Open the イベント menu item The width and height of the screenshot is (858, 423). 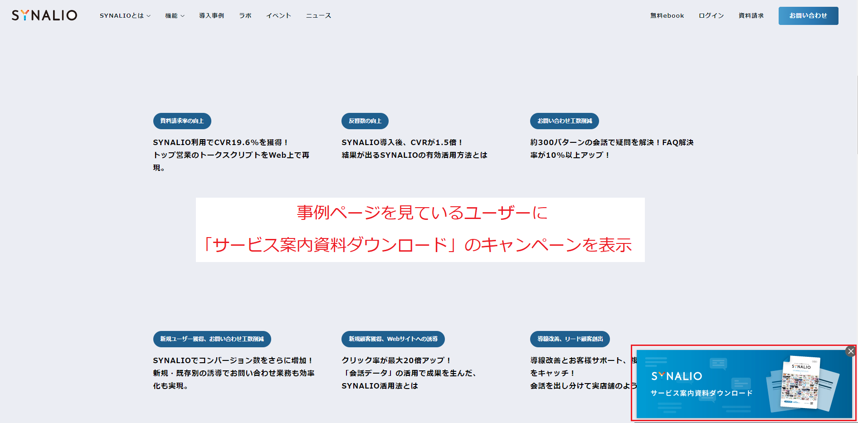(278, 16)
